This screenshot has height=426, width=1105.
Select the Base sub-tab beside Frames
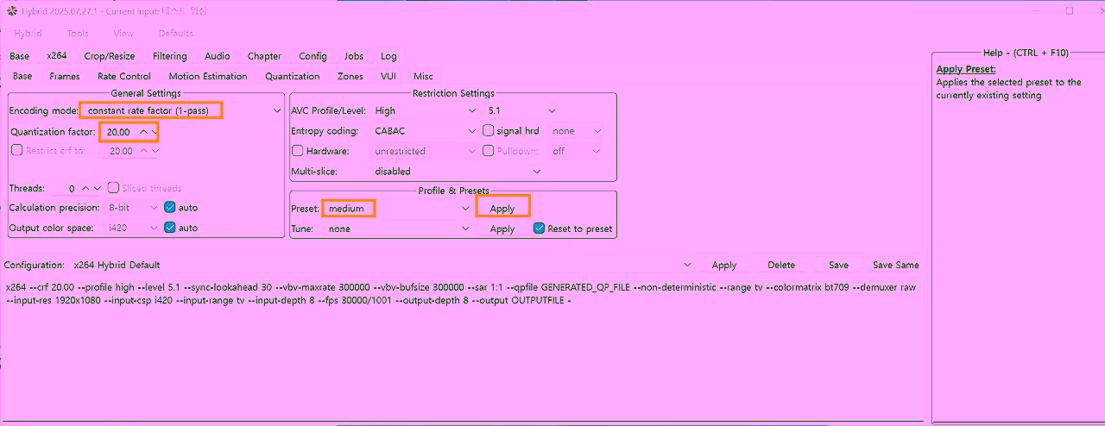point(22,76)
